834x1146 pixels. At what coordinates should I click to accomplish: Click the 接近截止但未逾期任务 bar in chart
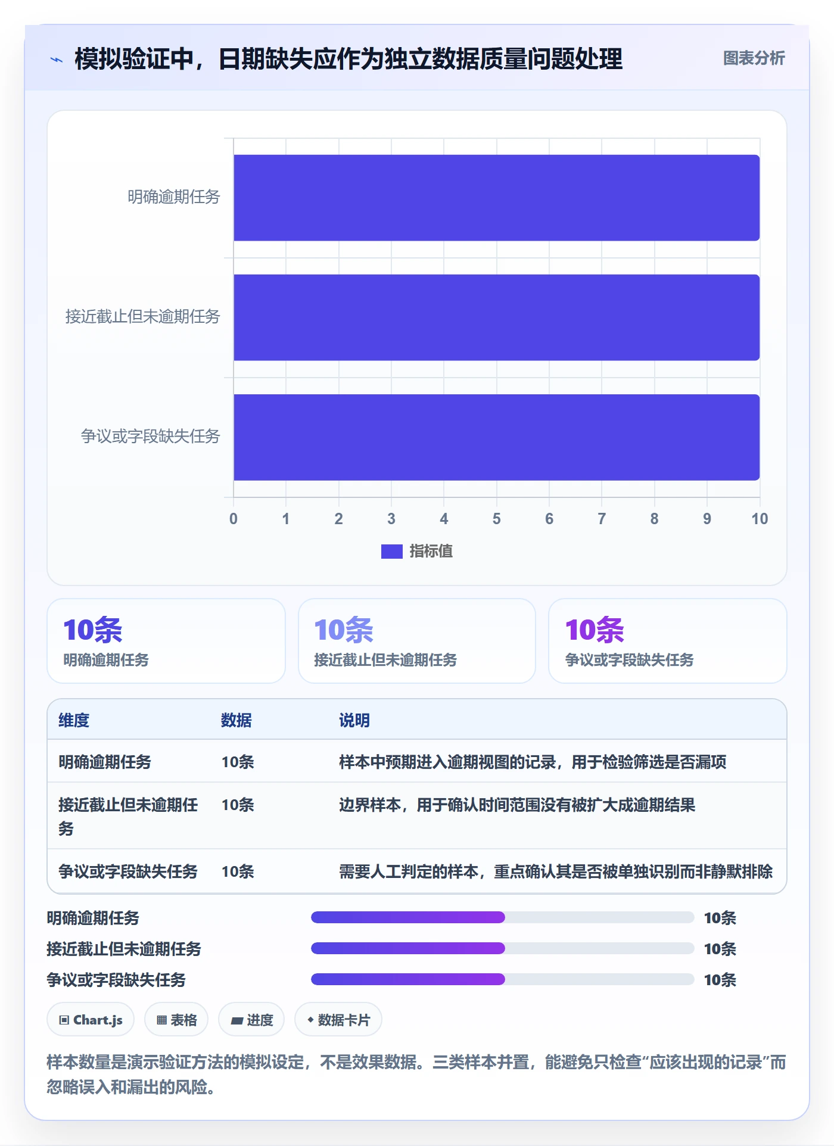tap(496, 317)
